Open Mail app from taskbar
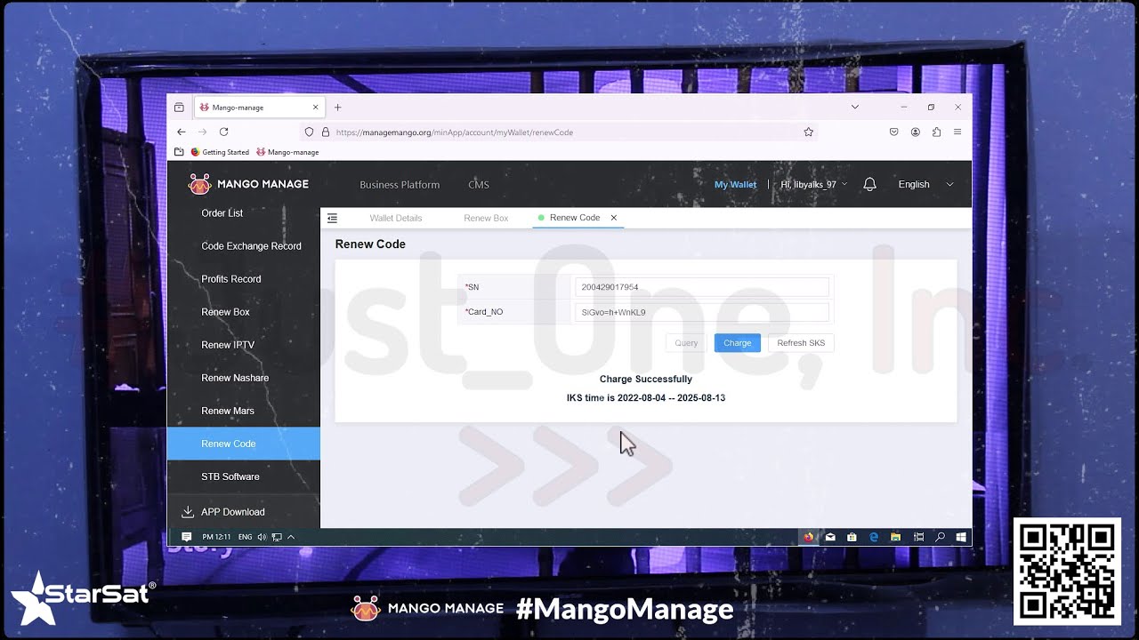The image size is (1139, 640). tap(830, 537)
